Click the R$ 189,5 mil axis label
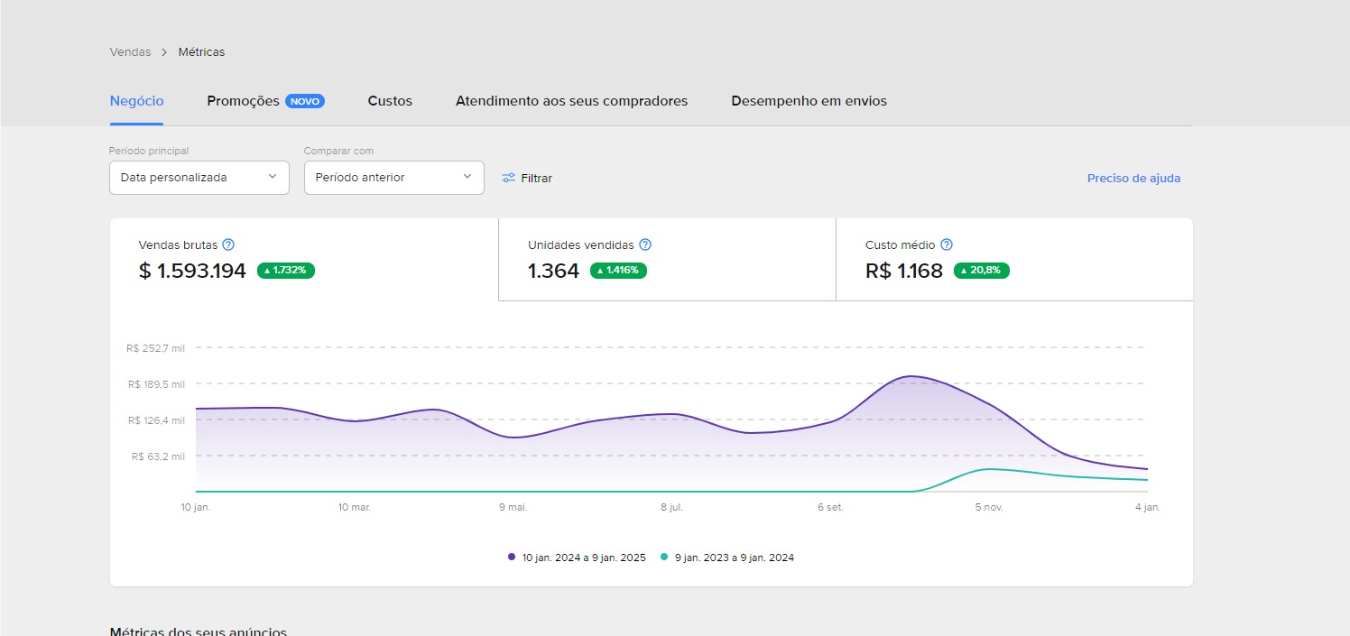Screen dimensions: 1350x636 (156, 384)
